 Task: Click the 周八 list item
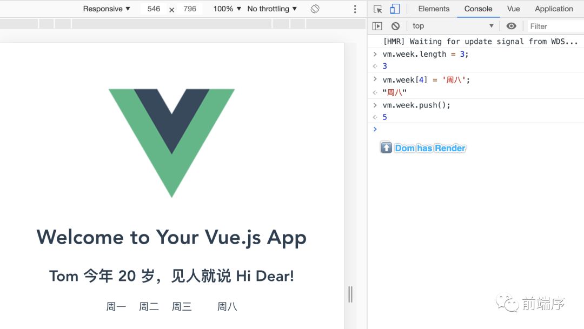(x=227, y=306)
